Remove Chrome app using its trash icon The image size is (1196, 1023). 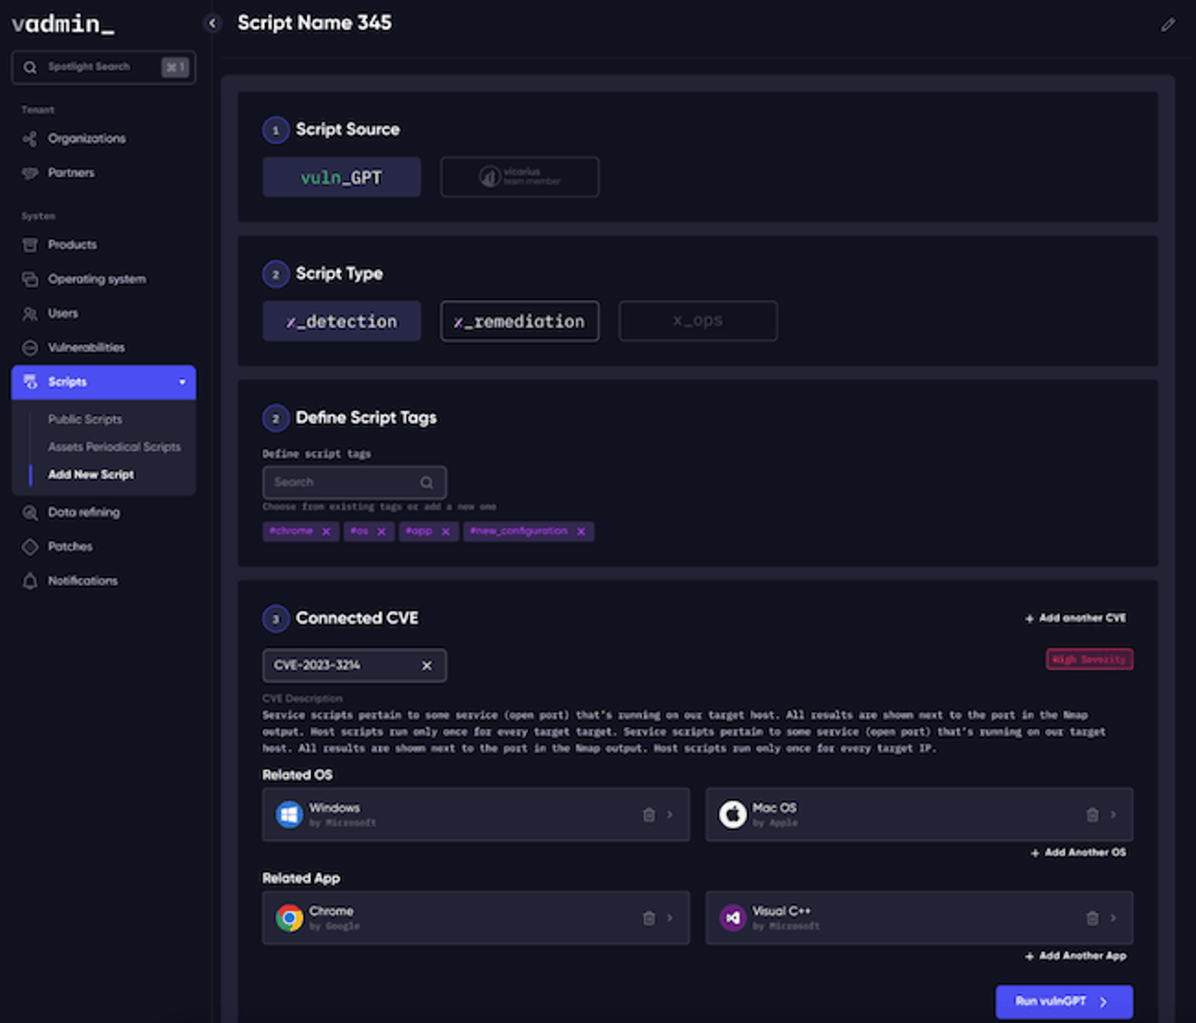pos(649,918)
